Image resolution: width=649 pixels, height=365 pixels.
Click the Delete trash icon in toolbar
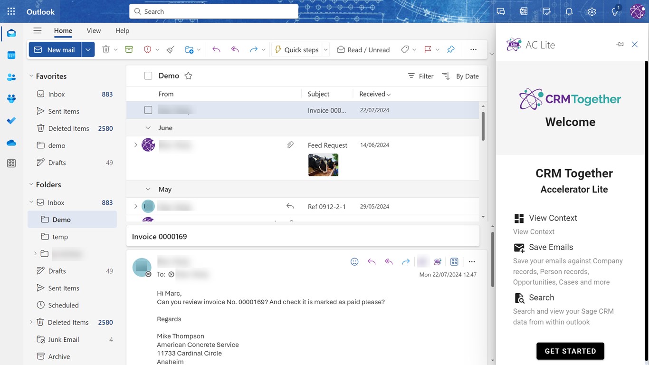pyautogui.click(x=106, y=49)
